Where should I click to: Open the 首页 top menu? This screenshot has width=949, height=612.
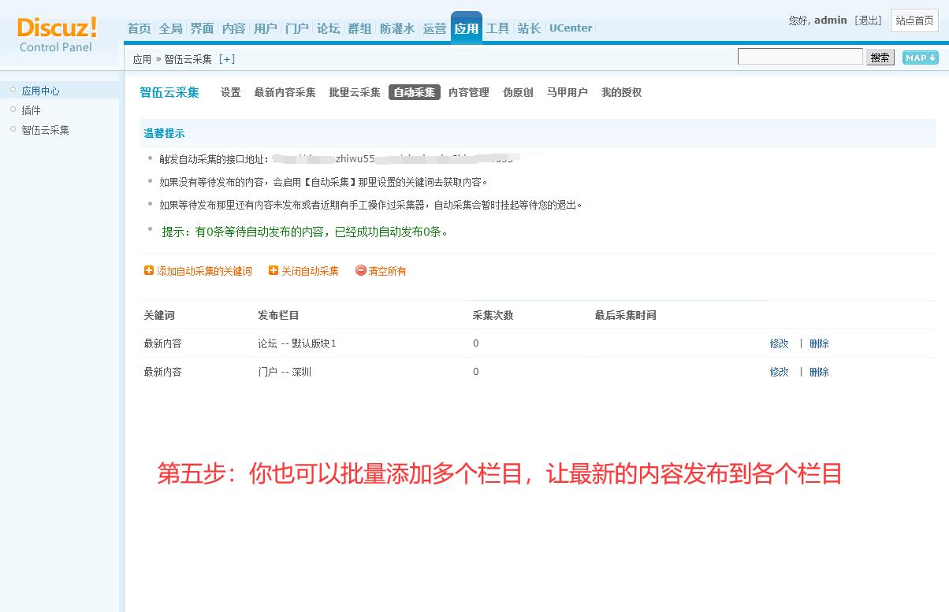pyautogui.click(x=139, y=28)
